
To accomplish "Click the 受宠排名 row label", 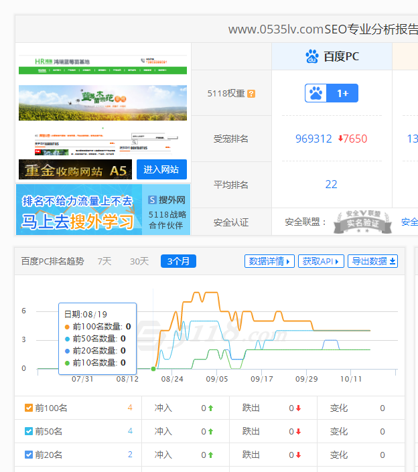I will [231, 139].
